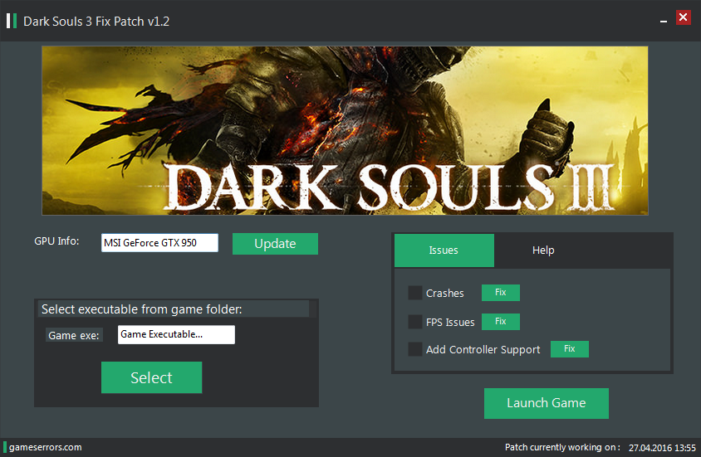Click Fix button for Crashes
The width and height of the screenshot is (701, 457).
500,292
